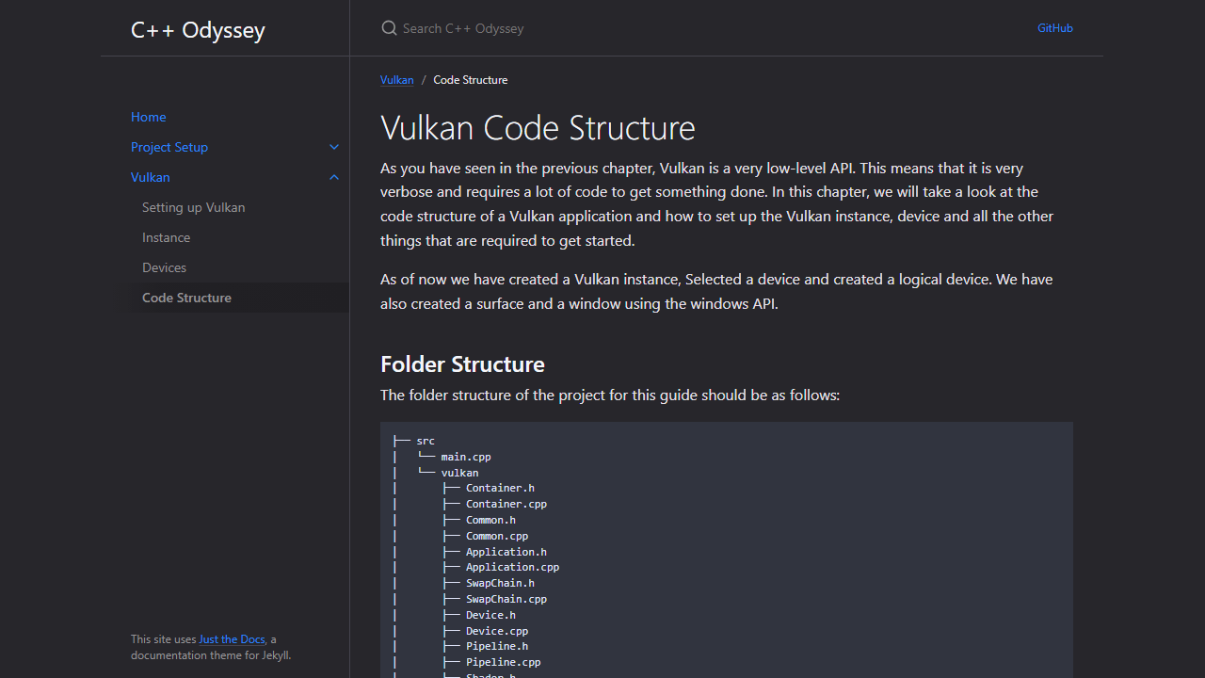Click main.cpp in the folder tree
Image resolution: width=1205 pixels, height=678 pixels.
(x=466, y=457)
